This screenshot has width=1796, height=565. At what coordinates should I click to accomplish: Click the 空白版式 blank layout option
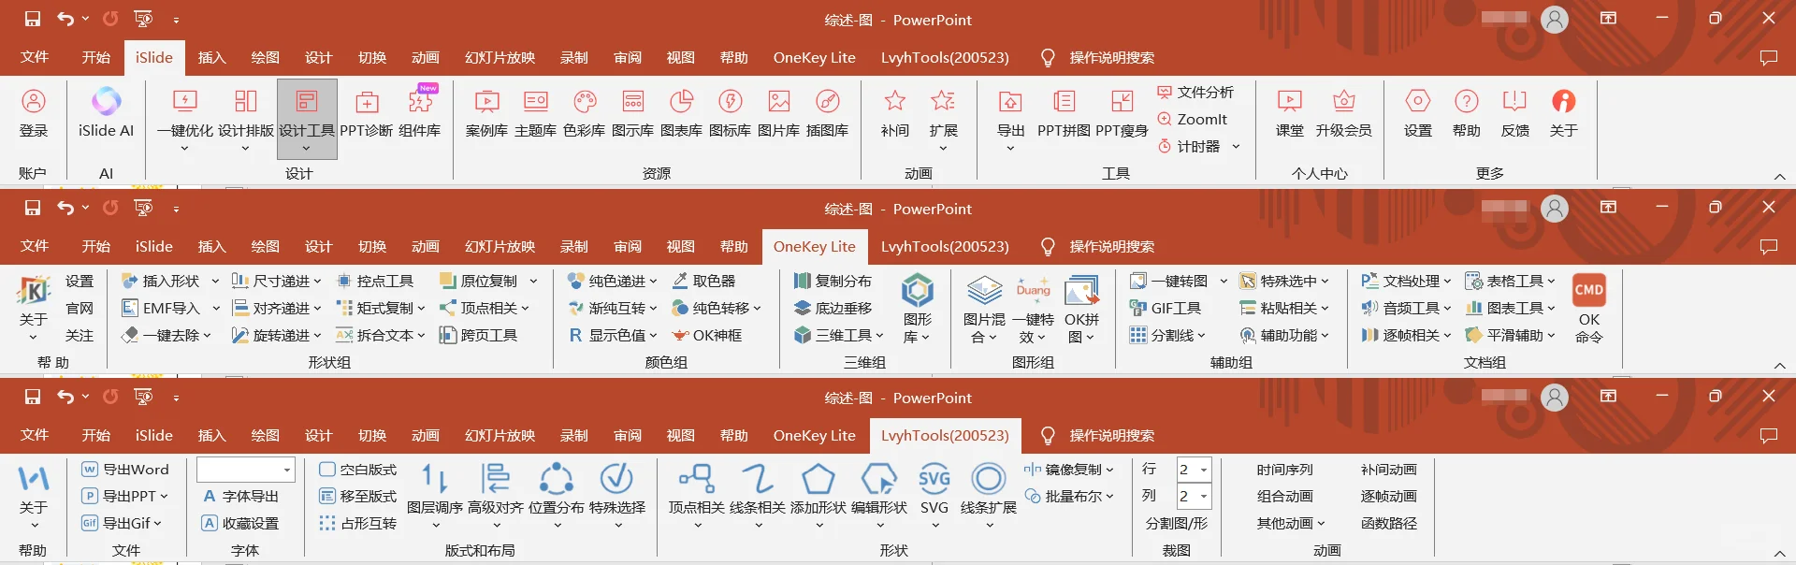[358, 470]
